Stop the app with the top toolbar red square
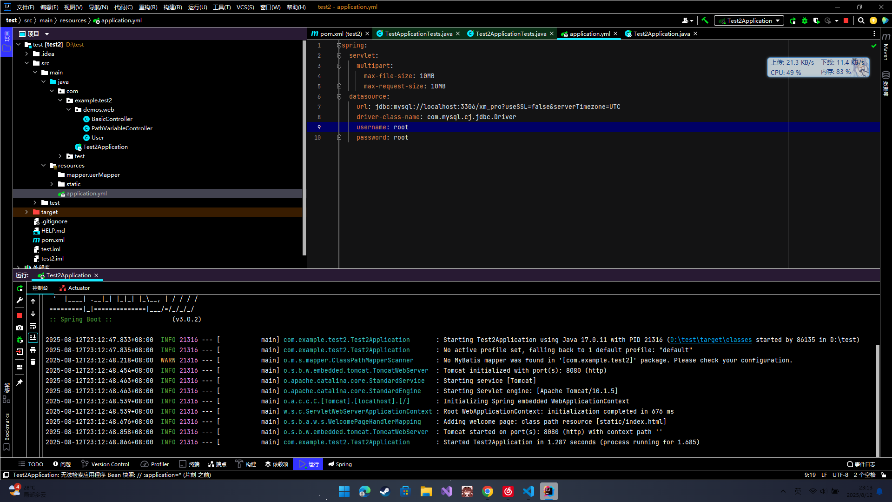This screenshot has width=892, height=502. click(846, 20)
